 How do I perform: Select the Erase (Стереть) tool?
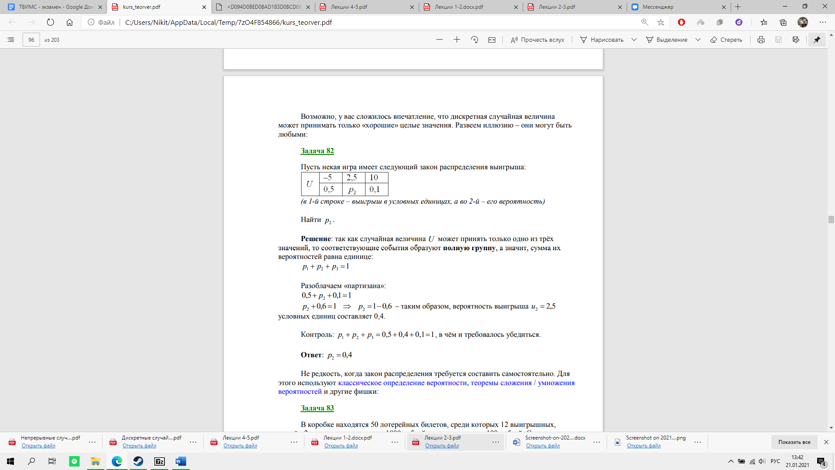coord(726,40)
